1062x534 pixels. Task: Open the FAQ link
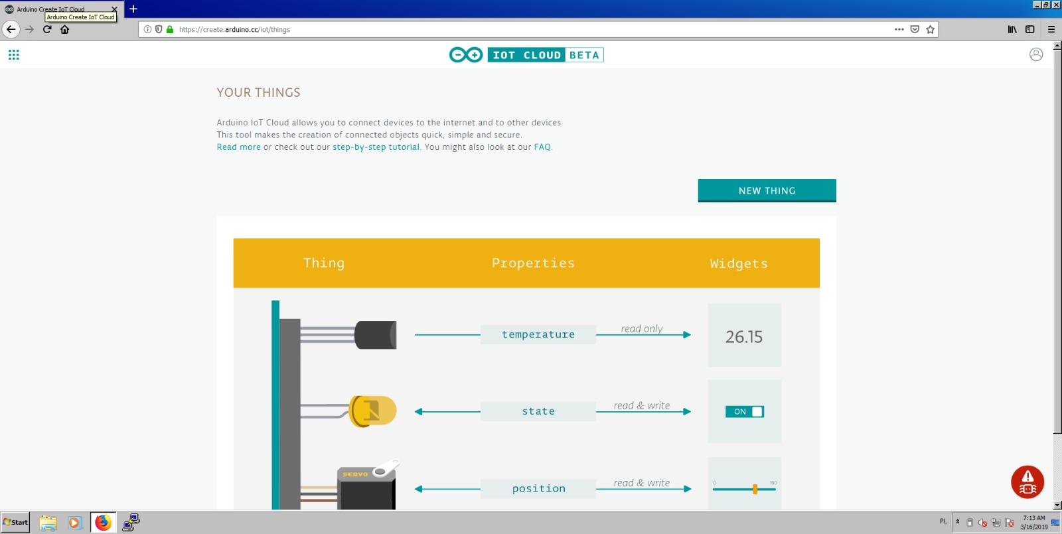coord(542,147)
